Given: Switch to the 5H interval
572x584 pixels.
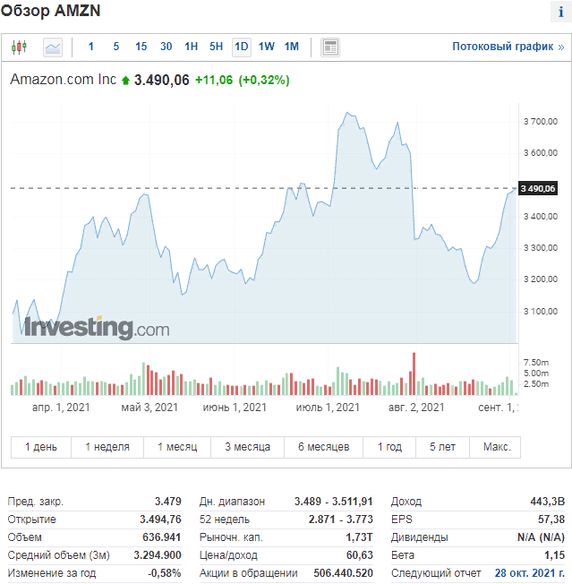Looking at the screenshot, I should point(216,47).
